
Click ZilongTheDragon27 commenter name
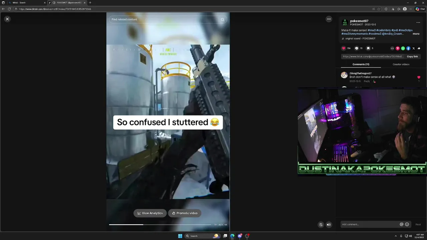[x=360, y=73]
